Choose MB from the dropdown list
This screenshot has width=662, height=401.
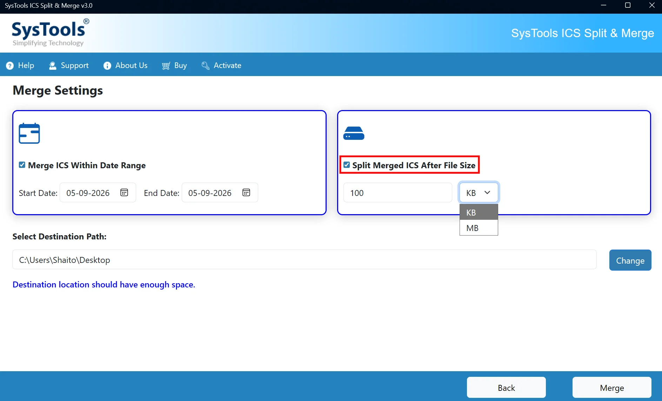(479, 228)
